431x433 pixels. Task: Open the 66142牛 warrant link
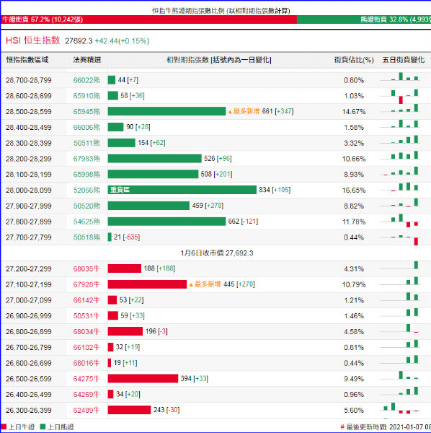tap(86, 300)
